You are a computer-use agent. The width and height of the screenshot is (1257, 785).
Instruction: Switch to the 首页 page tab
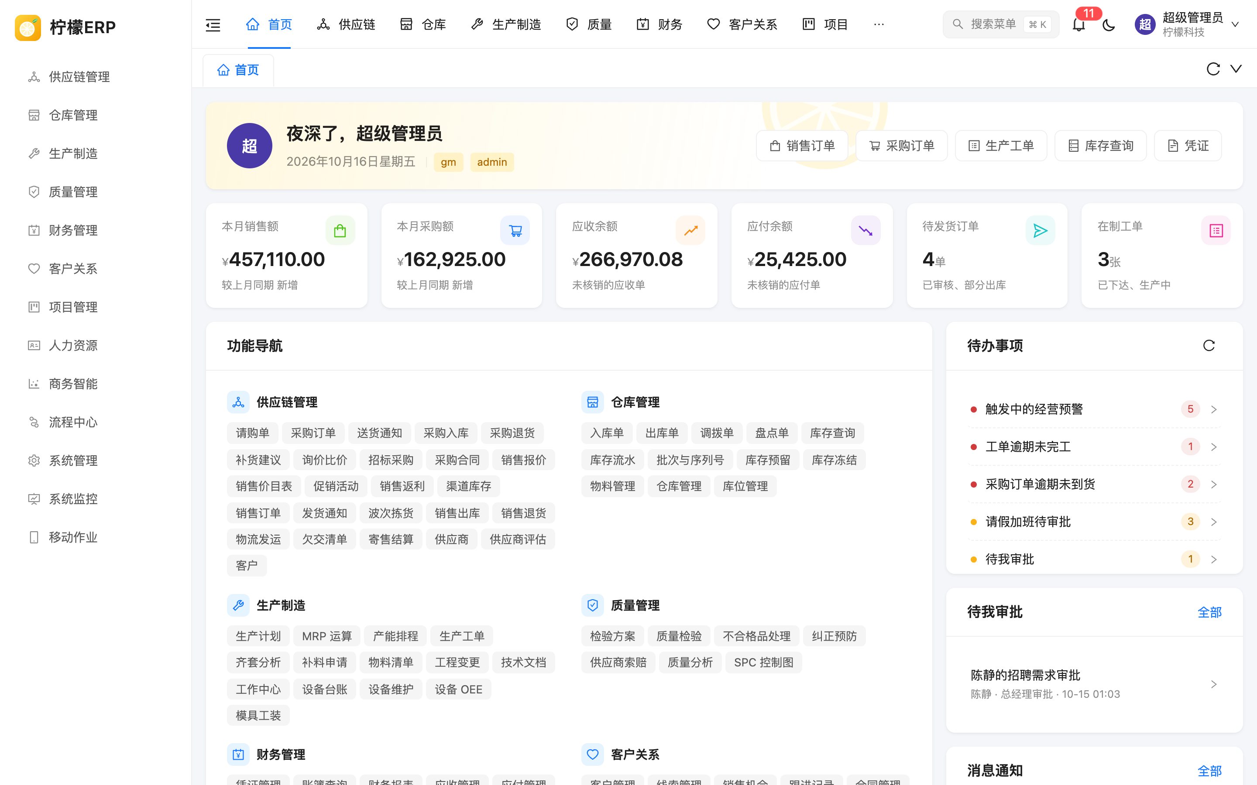pyautogui.click(x=238, y=70)
